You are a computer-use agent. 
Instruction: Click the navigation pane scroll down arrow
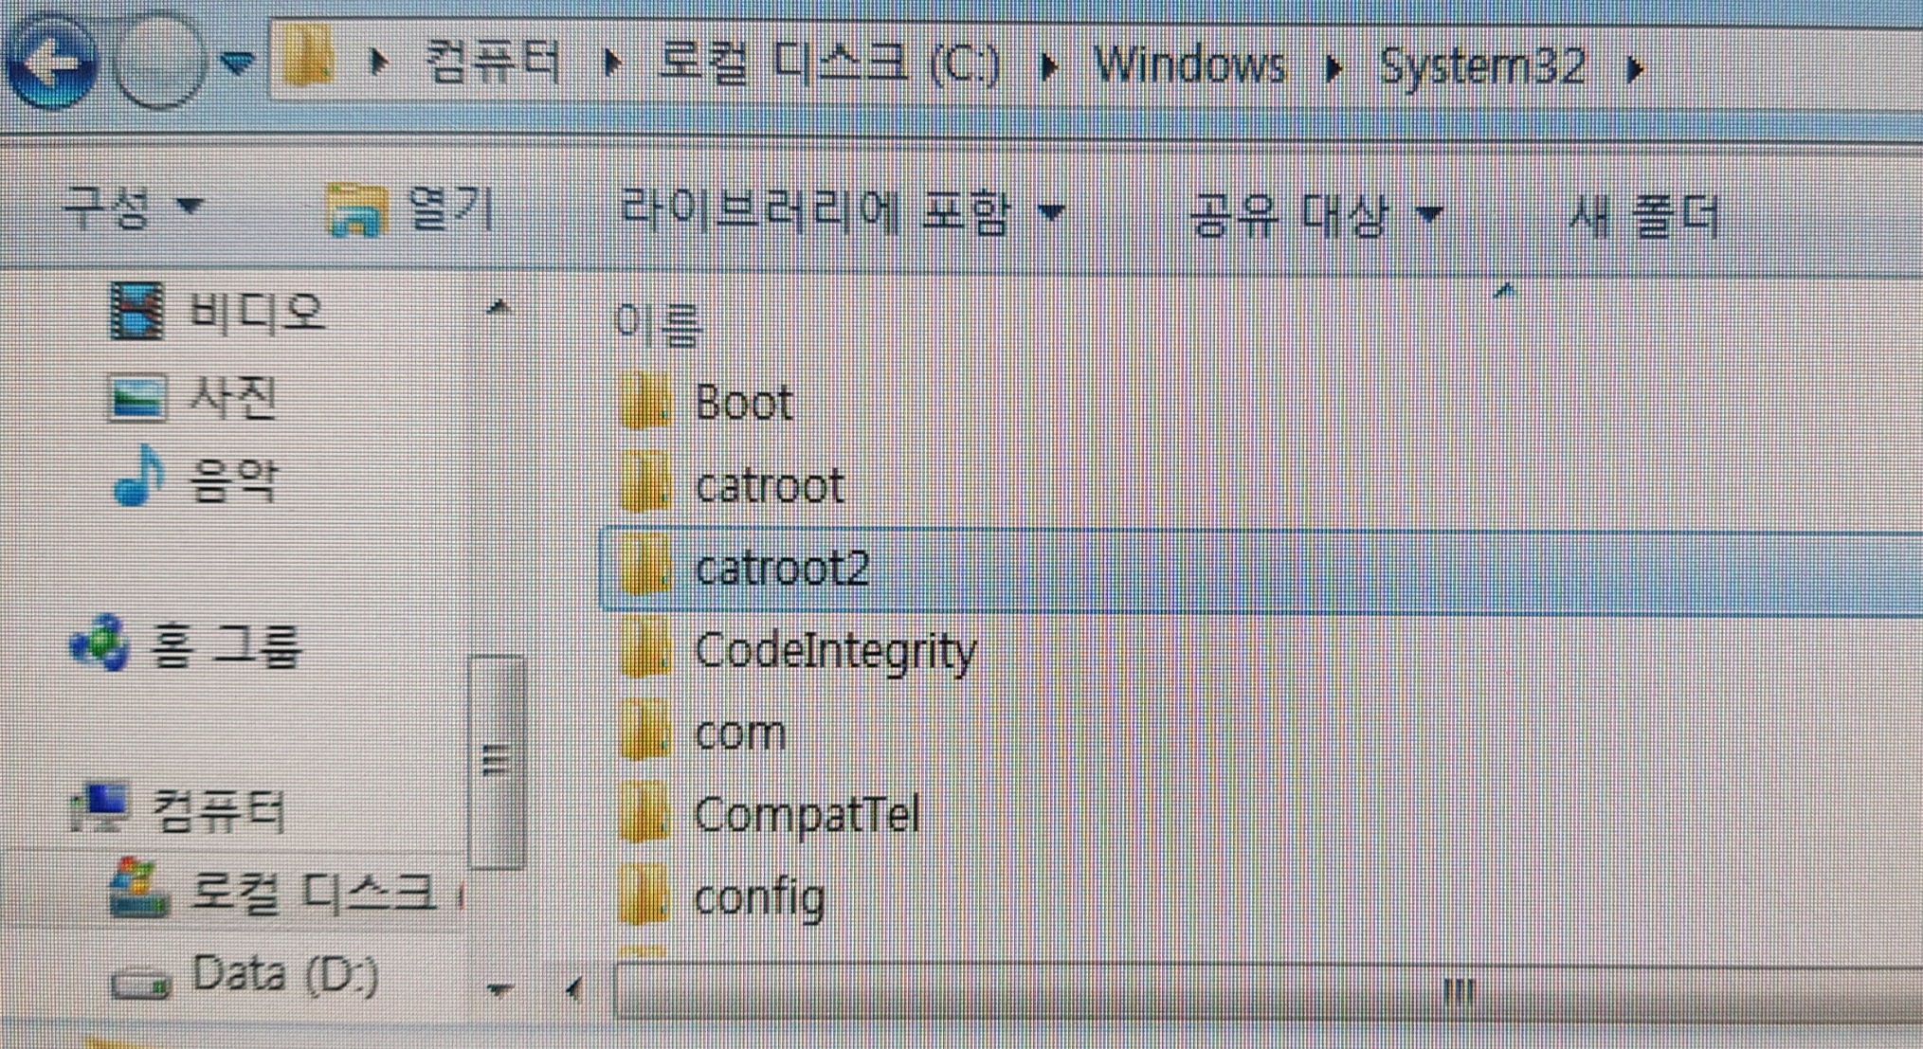pos(499,989)
